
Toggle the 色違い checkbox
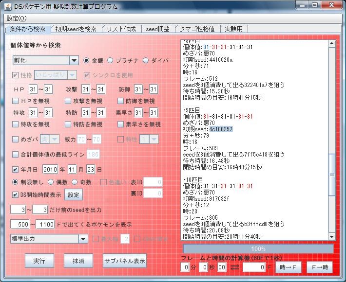(103, 182)
